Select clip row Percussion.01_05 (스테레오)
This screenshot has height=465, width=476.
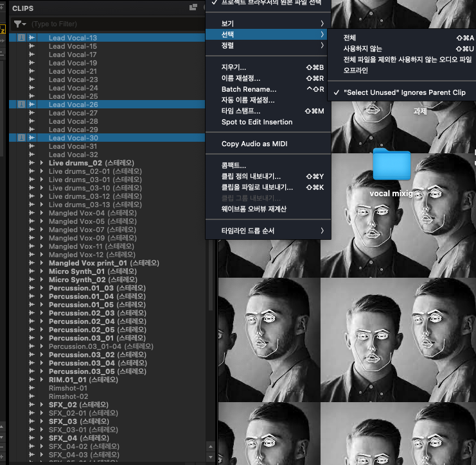tap(107, 305)
